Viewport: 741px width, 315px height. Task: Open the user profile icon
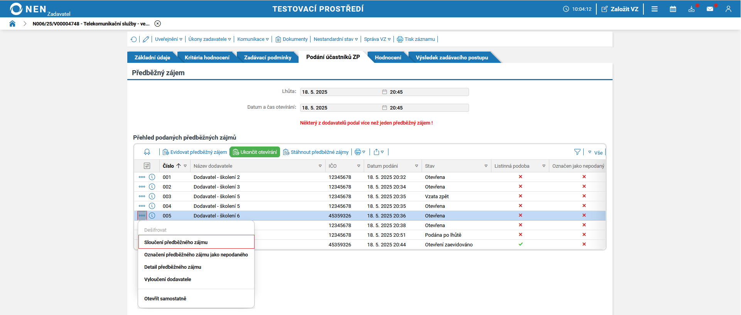728,9
